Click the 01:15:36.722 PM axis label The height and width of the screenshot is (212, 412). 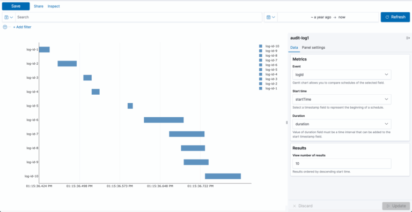click(201, 186)
